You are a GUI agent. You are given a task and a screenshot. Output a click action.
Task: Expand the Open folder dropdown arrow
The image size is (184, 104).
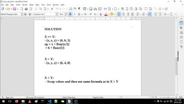coord(11,9)
